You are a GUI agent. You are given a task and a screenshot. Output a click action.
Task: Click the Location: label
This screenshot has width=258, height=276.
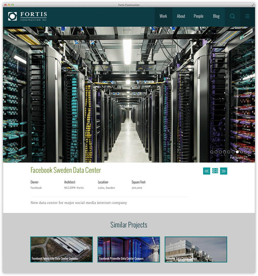(x=103, y=182)
